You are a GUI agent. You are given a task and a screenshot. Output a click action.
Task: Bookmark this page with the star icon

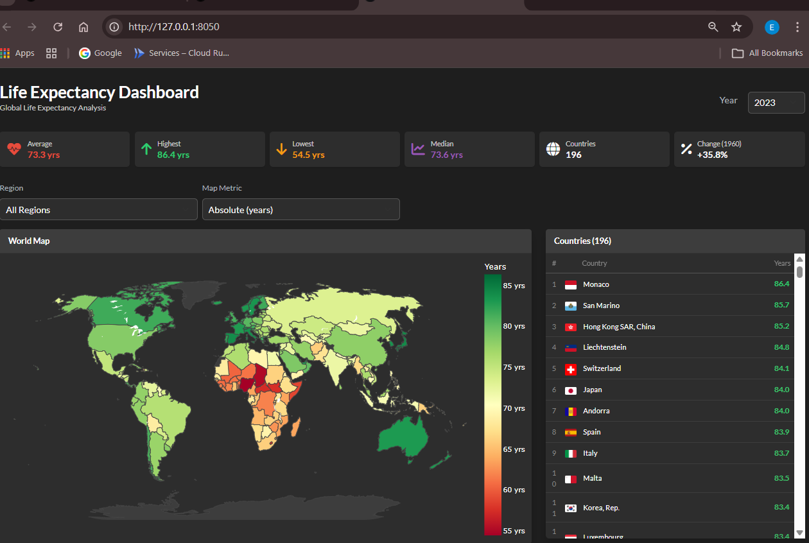(x=736, y=27)
